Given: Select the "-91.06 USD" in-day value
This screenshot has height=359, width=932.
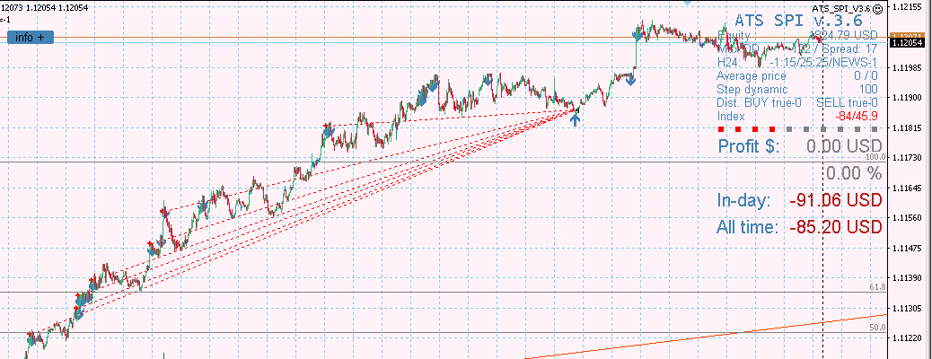Looking at the screenshot, I should pyautogui.click(x=836, y=200).
